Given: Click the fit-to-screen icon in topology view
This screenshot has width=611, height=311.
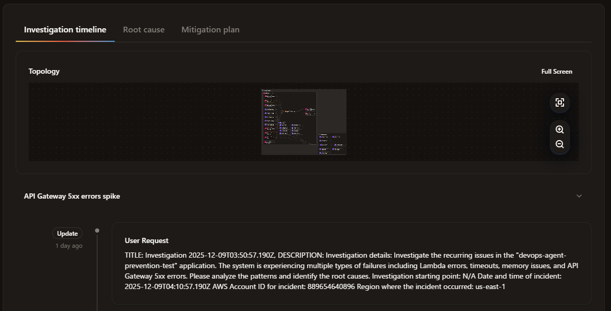Looking at the screenshot, I should (559, 102).
